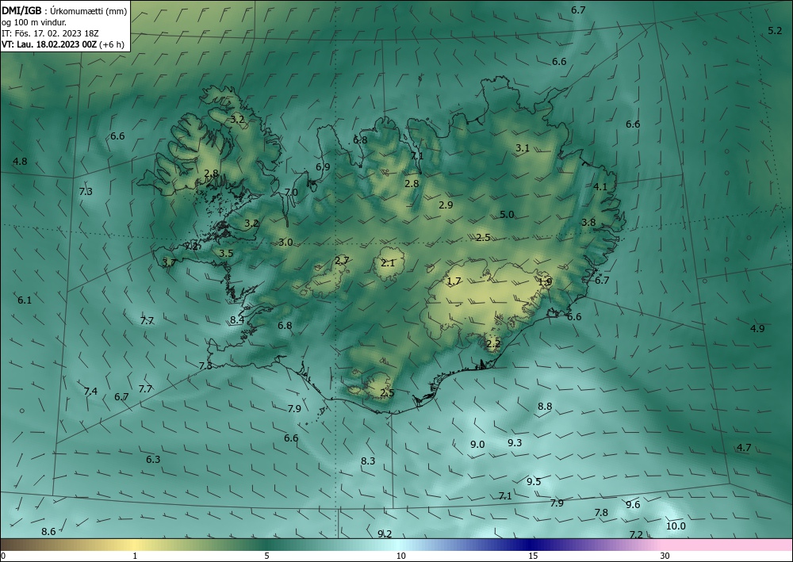Click the 'og 100 m vindur.' legend line

tap(34, 22)
